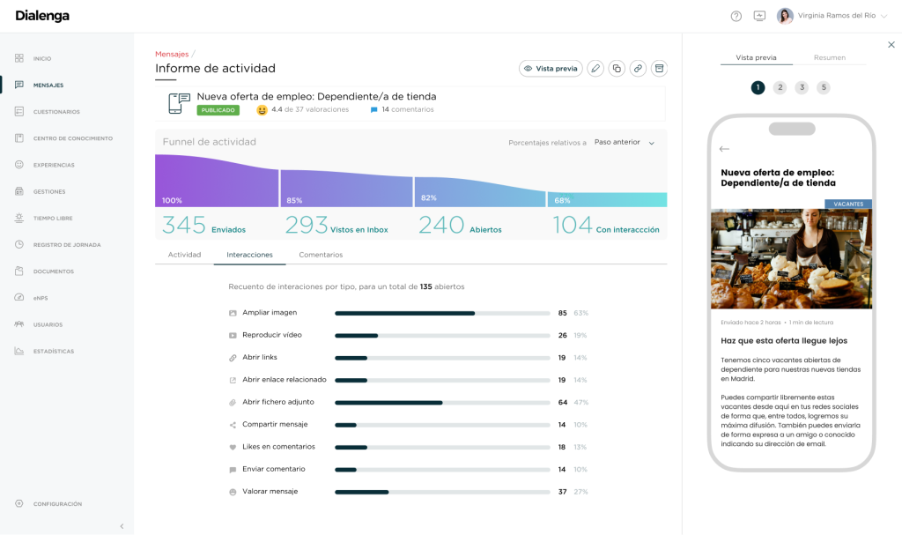This screenshot has width=902, height=535.
Task: Open Mensajes in the sidebar menu
Action: pyautogui.click(x=48, y=85)
